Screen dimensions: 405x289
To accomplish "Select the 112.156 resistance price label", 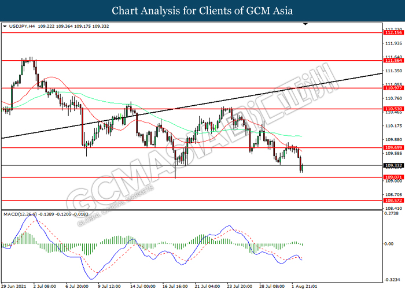I will click(393, 32).
